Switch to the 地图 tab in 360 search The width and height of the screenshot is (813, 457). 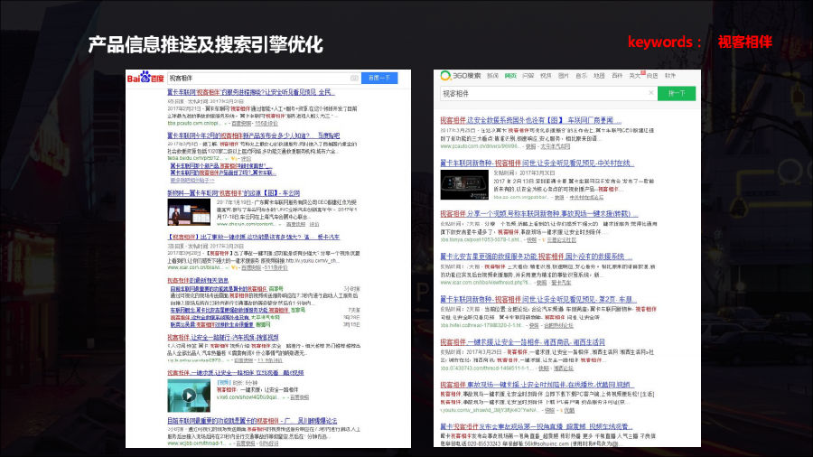(598, 76)
